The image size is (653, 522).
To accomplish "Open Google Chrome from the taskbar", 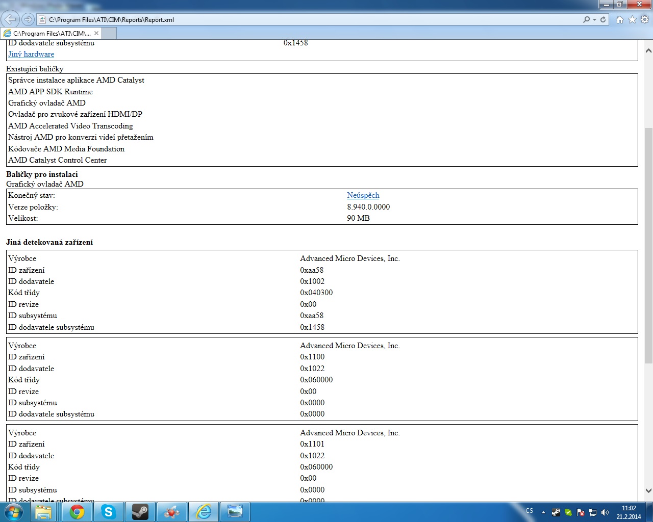I will point(77,511).
